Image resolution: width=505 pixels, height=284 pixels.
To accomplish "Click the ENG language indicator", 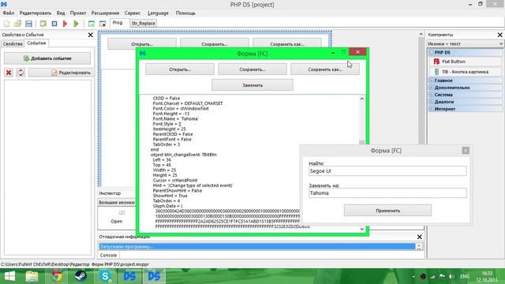I will (465, 277).
